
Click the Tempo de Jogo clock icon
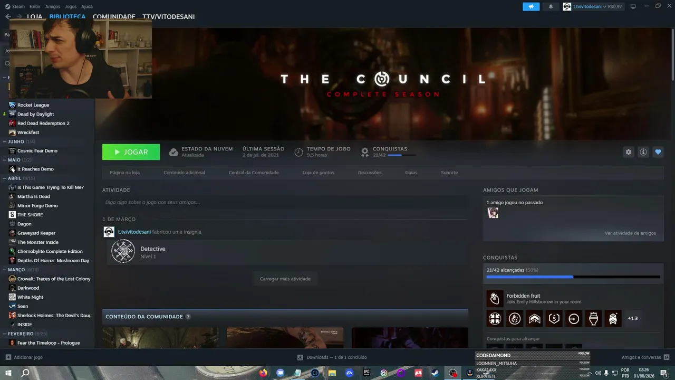pos(298,152)
